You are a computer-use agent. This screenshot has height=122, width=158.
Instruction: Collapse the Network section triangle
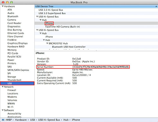tap(3, 87)
